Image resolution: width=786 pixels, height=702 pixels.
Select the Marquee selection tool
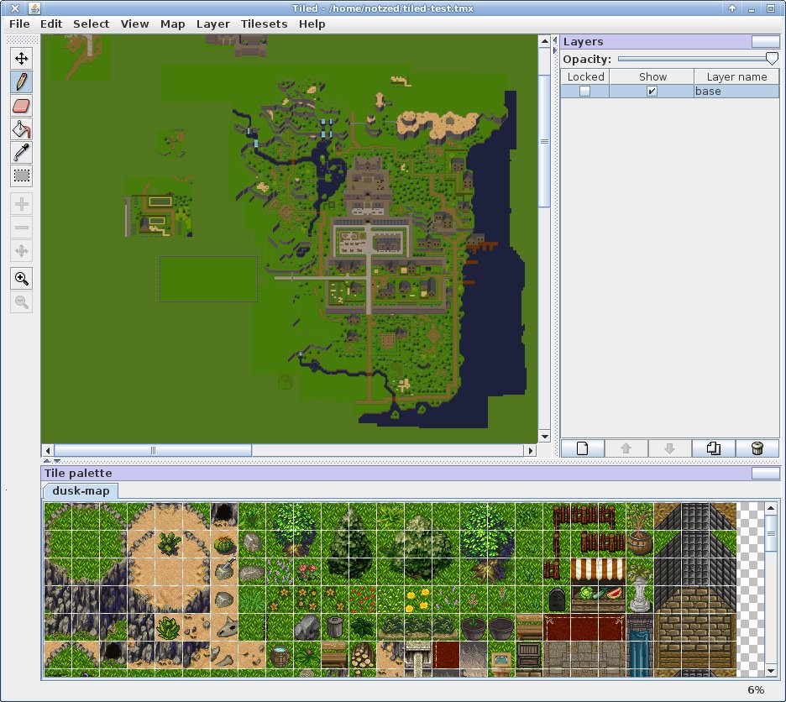pyautogui.click(x=22, y=176)
